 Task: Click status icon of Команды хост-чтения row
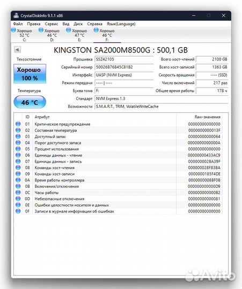coord(18,168)
